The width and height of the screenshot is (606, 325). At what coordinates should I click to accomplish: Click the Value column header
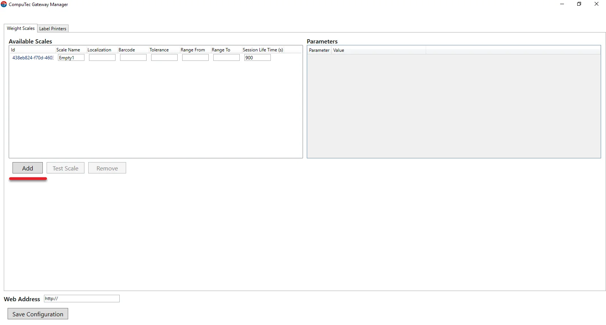coord(339,50)
